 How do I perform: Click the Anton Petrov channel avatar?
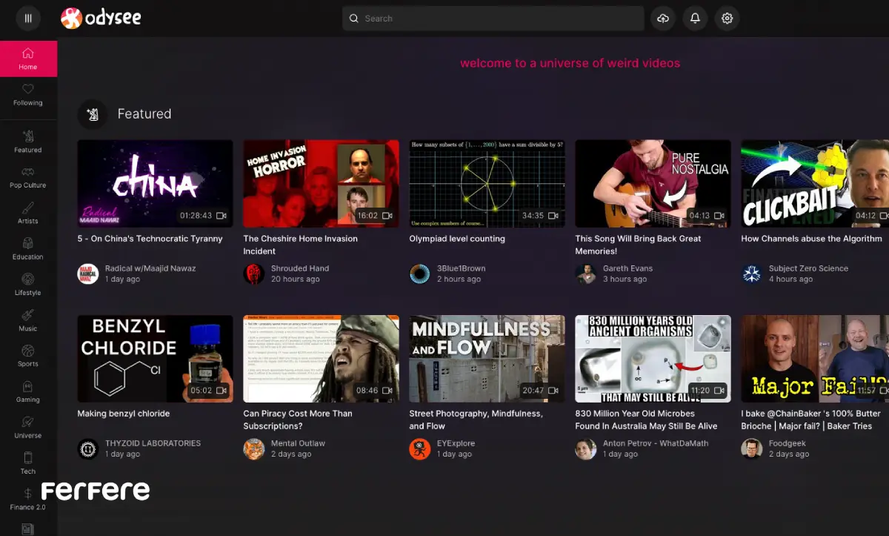pos(586,449)
